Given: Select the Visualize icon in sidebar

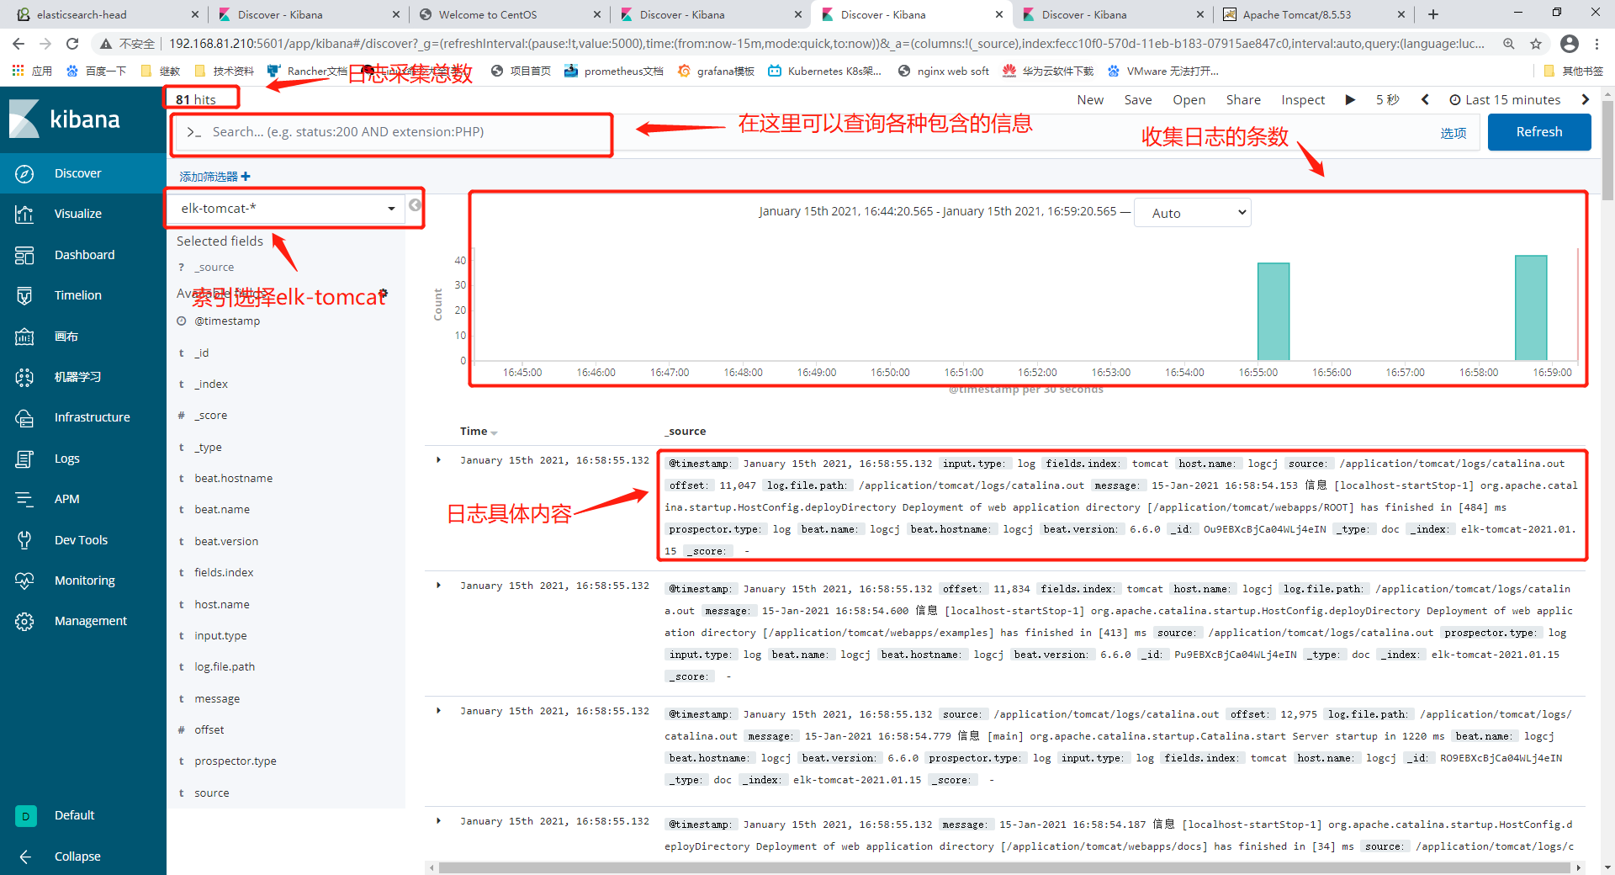Looking at the screenshot, I should coord(24,214).
